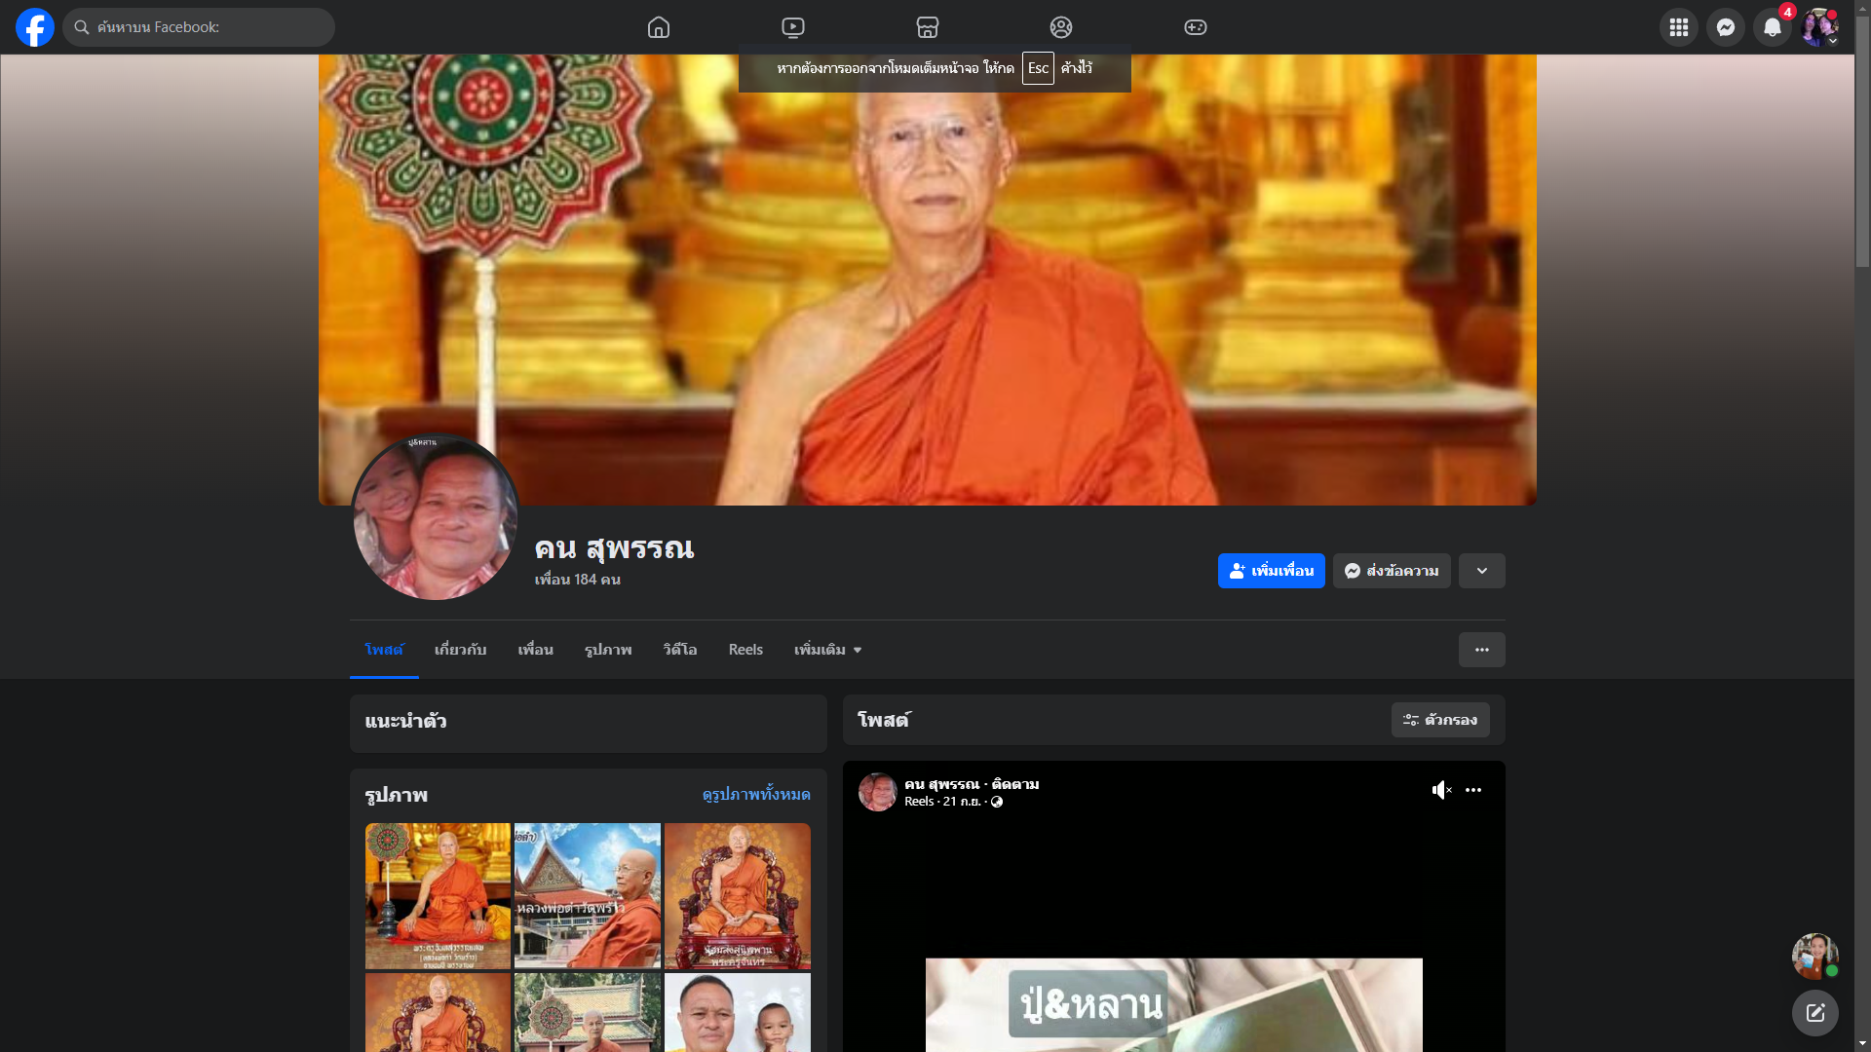Switch to the เกี่ยวกับ tab
Screen dimensions: 1871x1052
coord(460,650)
